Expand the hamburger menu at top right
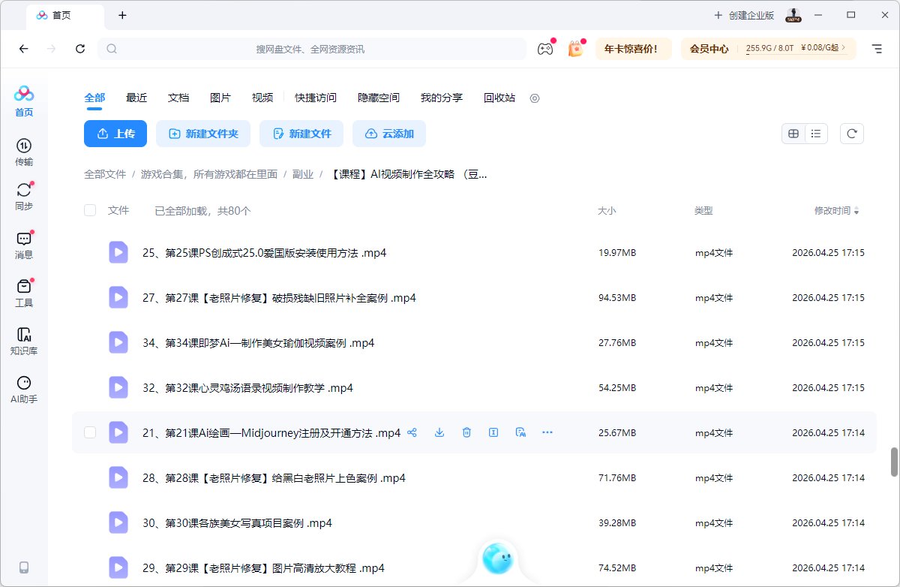 tap(877, 49)
